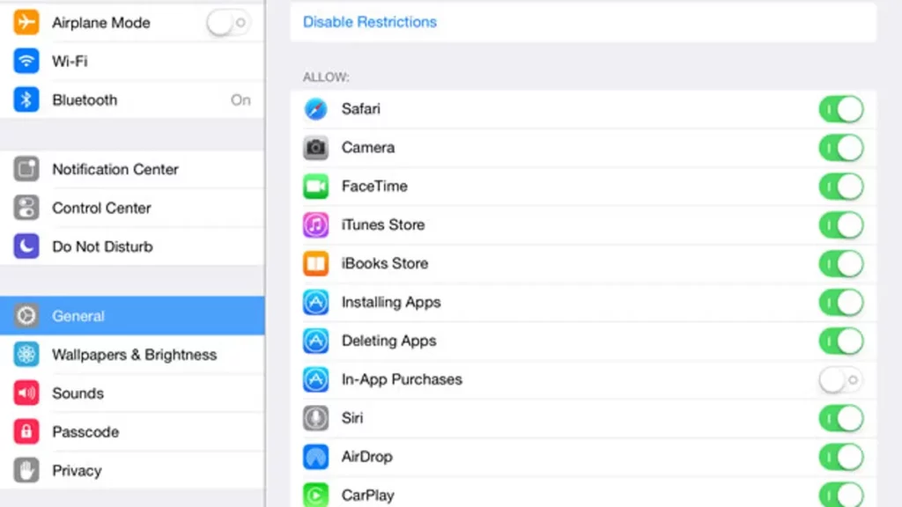Tap the Bluetooth On status value
This screenshot has width=902, height=507.
coord(240,100)
